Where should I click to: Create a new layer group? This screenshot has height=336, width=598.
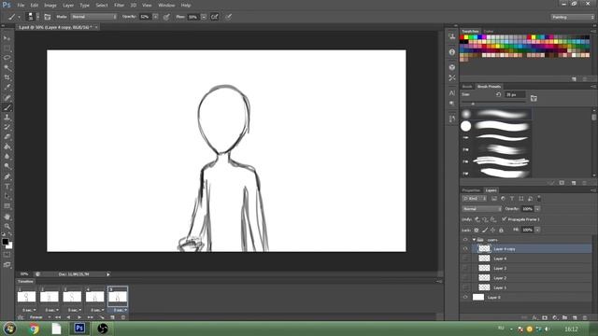pos(564,317)
